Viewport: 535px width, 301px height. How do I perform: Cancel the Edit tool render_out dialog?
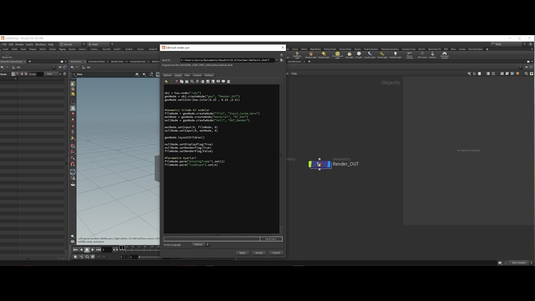coord(276,253)
